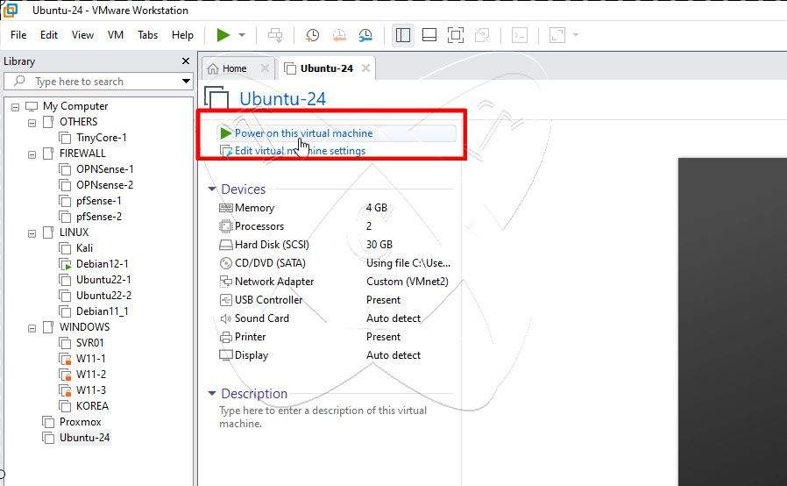Toggle the library sidebar view icon
The image size is (787, 486).
pyautogui.click(x=403, y=35)
